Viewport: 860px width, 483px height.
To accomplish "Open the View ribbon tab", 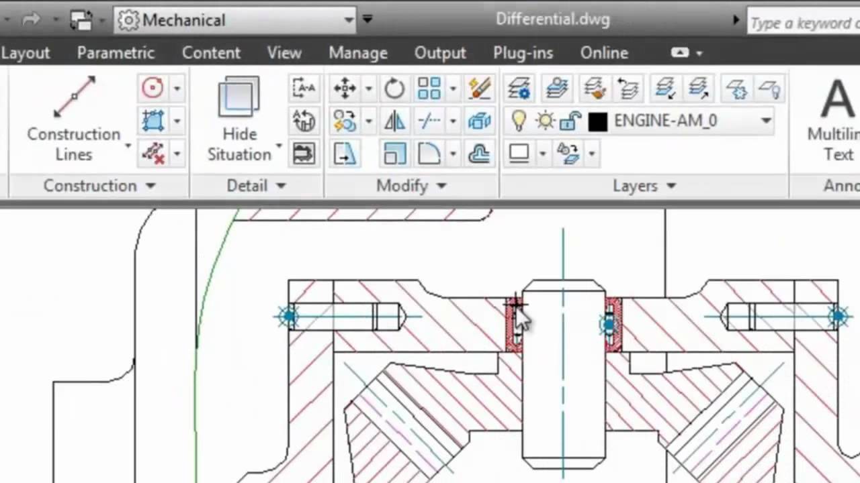I will click(x=284, y=53).
